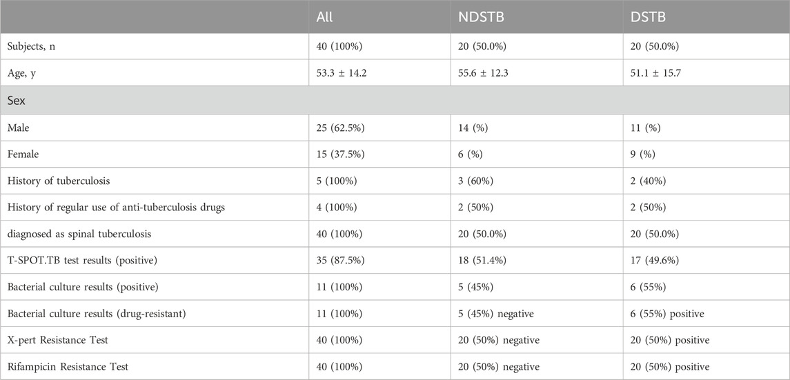Click the "All" column header
Image resolution: width=790 pixels, height=380 pixels.
click(323, 17)
